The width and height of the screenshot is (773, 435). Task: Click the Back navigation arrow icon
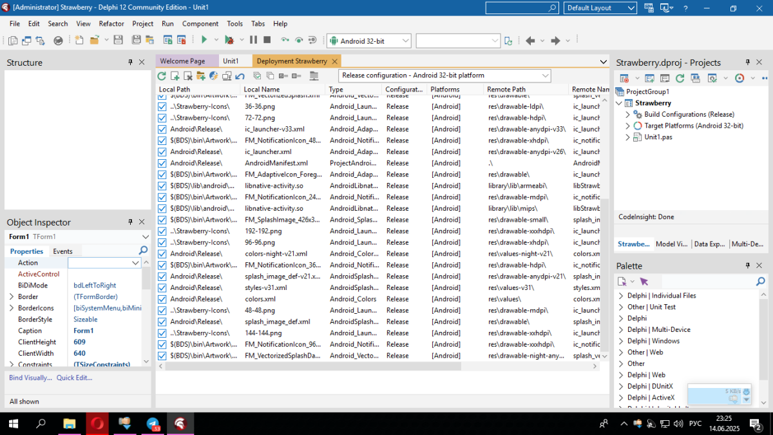[x=530, y=40]
